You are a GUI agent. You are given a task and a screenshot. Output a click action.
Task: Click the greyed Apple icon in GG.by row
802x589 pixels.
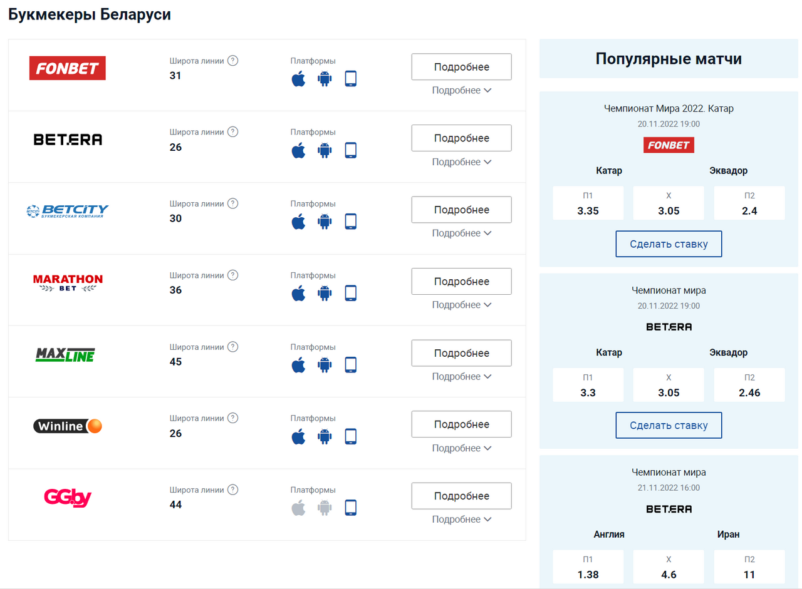pos(298,508)
